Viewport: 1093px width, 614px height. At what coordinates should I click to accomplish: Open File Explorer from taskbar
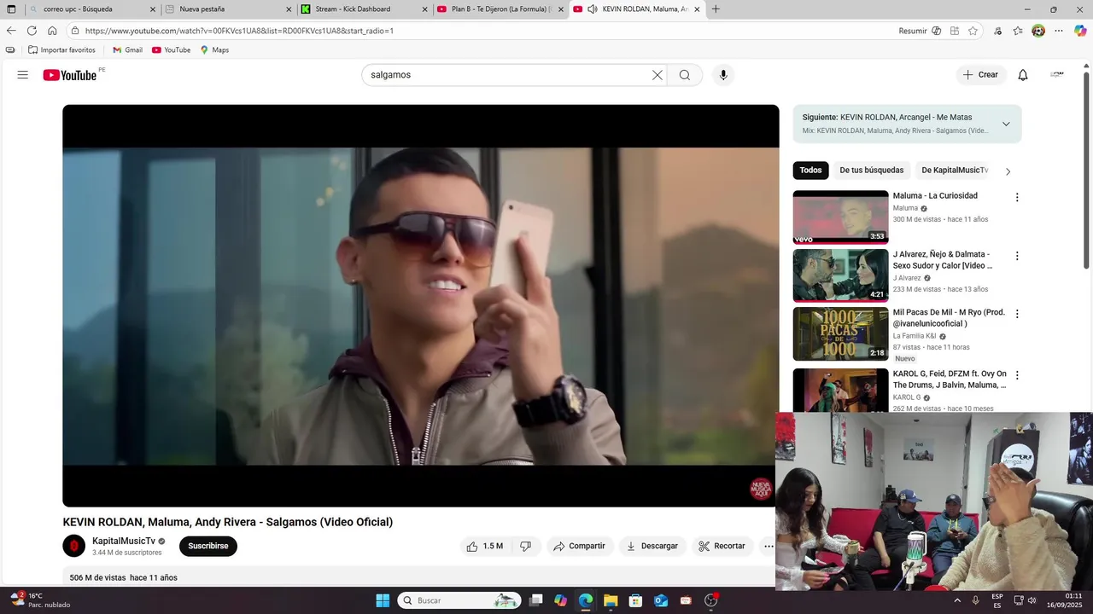click(611, 600)
